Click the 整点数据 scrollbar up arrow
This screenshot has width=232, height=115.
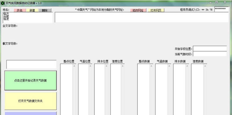(x=151, y=66)
